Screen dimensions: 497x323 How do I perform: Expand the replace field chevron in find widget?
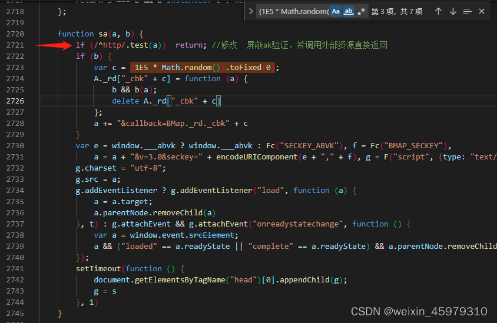[251, 11]
